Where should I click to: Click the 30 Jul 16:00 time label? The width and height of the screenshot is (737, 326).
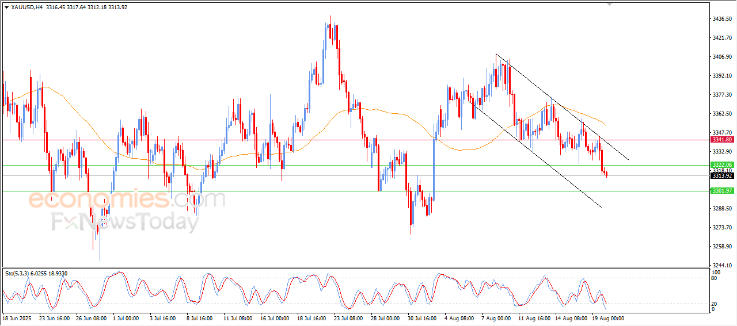[423, 318]
